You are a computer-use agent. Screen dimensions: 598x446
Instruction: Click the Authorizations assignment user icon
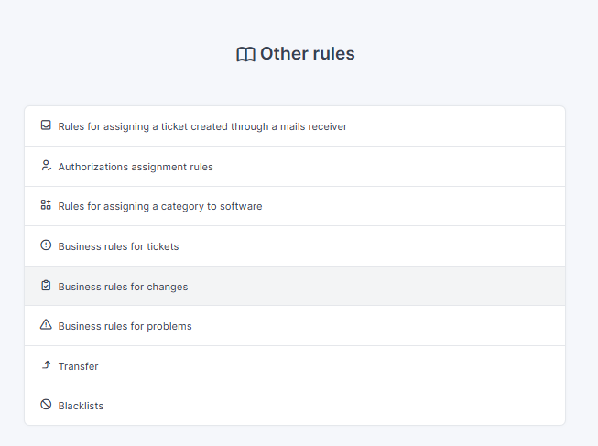click(46, 166)
